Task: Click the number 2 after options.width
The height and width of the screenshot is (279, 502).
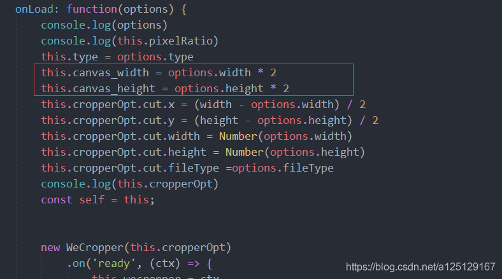Action: (x=273, y=73)
